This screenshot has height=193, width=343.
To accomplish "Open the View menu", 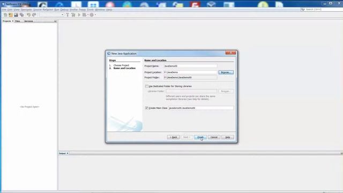I will 17,10.
